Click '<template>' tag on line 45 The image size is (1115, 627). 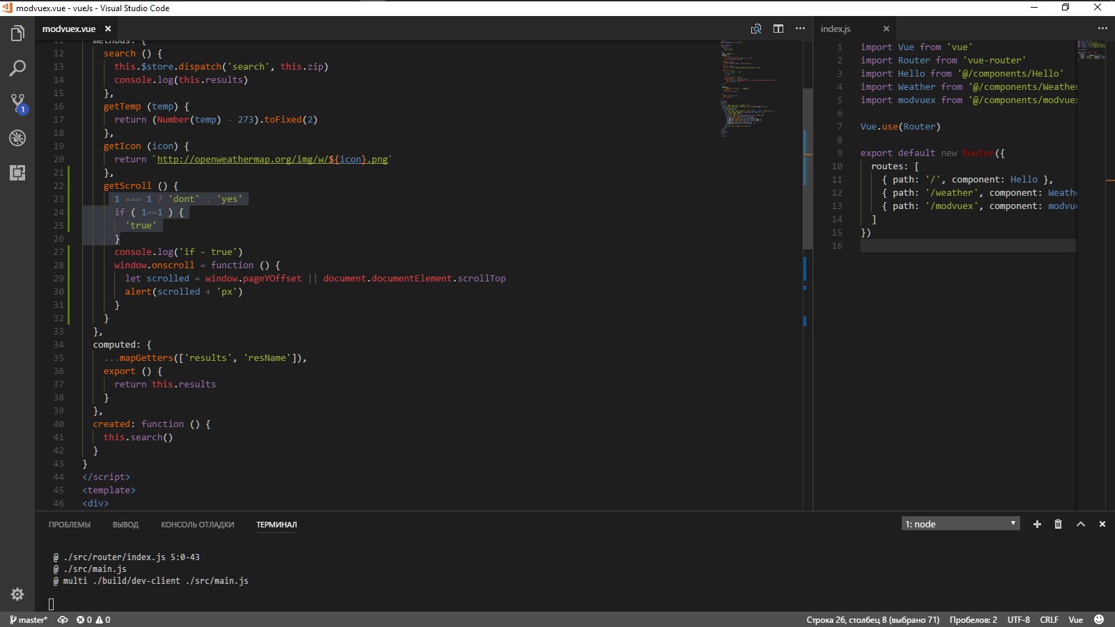point(109,490)
